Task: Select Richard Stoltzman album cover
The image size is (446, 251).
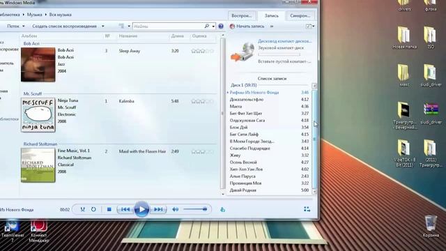Action: pyautogui.click(x=38, y=165)
